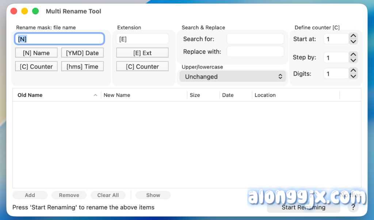This screenshot has height=220, width=374.
Task: Focus the Replace with field
Action: (x=255, y=52)
